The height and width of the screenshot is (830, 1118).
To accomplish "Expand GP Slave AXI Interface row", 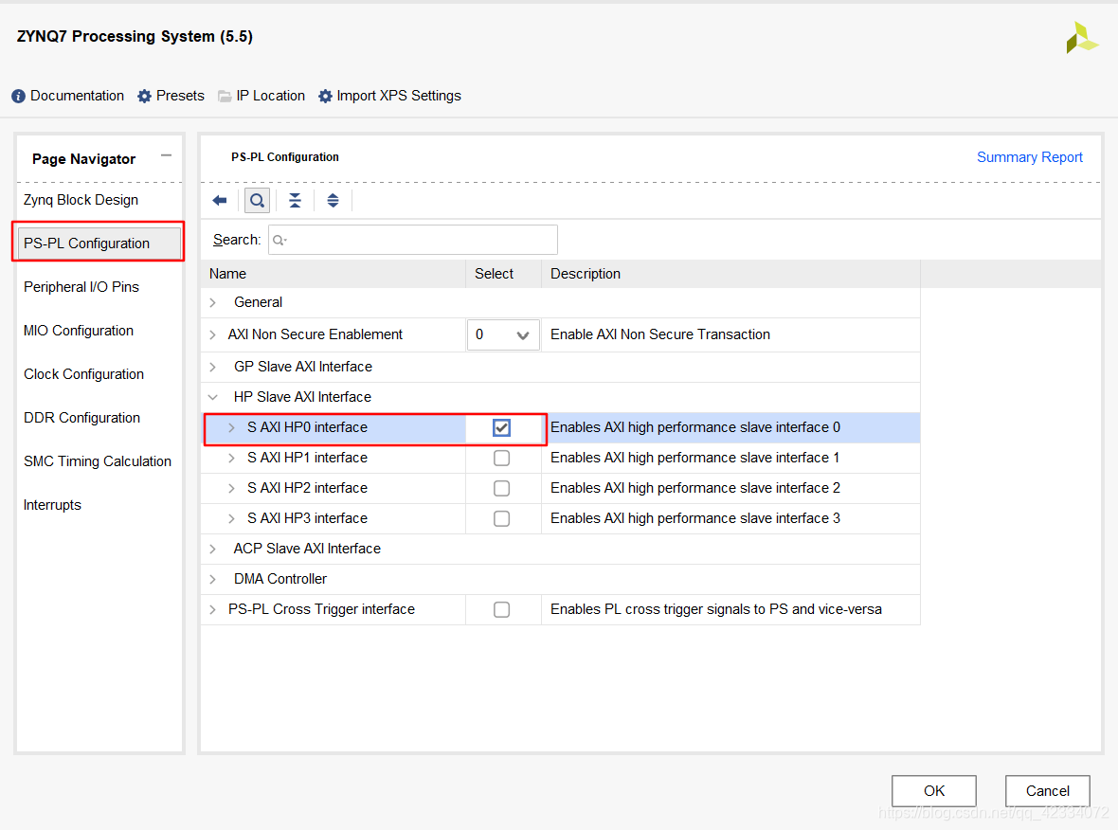I will (213, 368).
